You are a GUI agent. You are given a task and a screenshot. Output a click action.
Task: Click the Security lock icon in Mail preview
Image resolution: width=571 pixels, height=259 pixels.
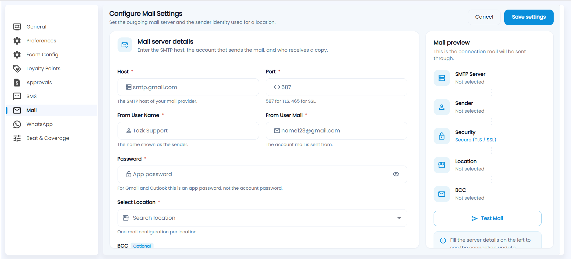pos(442,136)
